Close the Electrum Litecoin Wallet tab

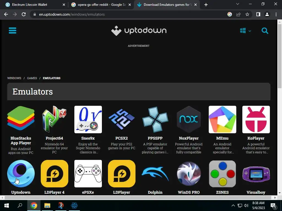64,5
